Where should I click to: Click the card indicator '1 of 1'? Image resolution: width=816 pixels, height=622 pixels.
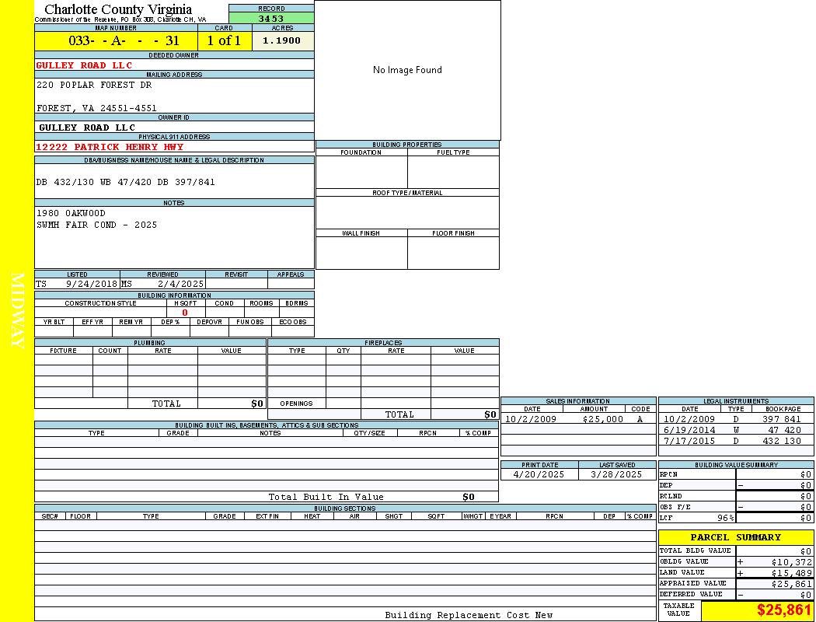(224, 41)
